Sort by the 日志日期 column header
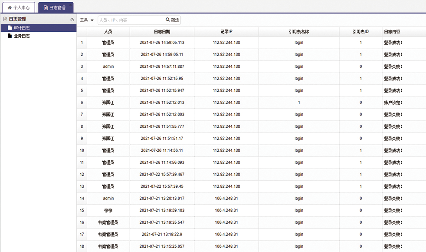The width and height of the screenshot is (426, 252). click(x=162, y=32)
